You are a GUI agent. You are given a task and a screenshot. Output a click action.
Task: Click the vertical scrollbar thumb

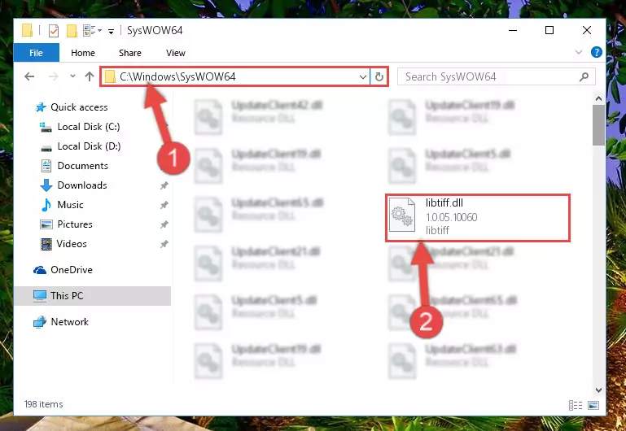(598, 125)
